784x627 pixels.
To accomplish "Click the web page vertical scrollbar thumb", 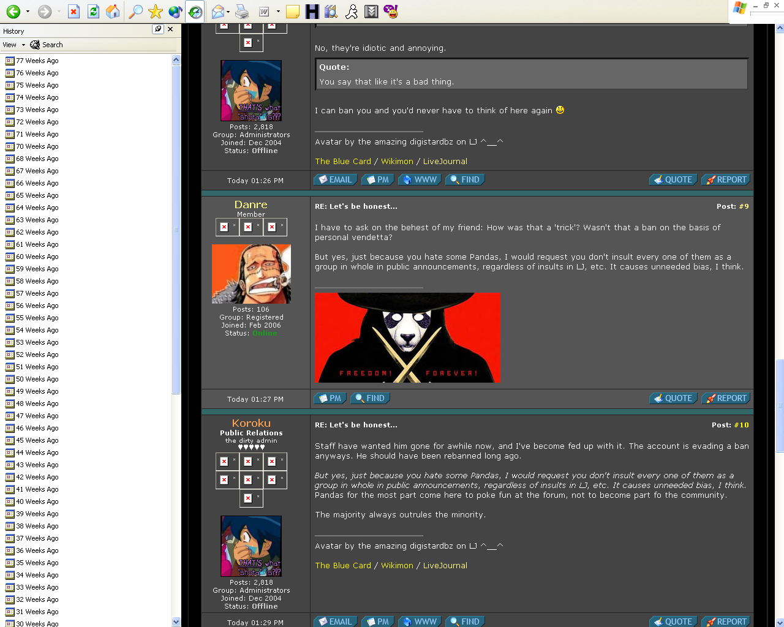I will (x=780, y=406).
